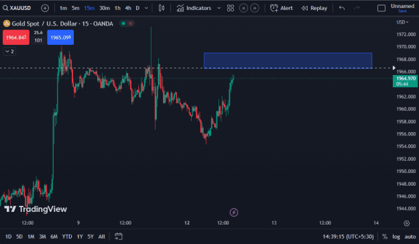Click the quantity value 101
Screen dimensions: 419x244
(x=38, y=40)
